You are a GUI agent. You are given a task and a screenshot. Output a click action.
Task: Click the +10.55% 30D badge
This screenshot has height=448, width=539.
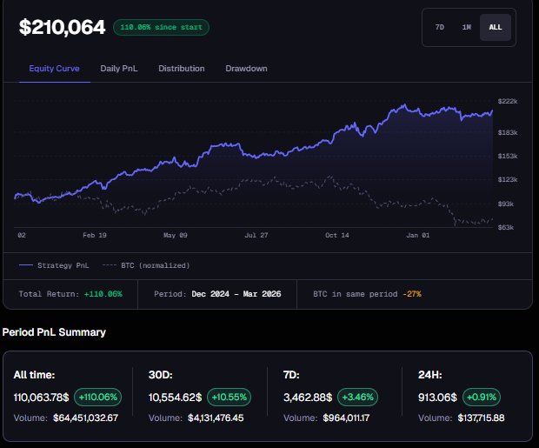(x=230, y=397)
